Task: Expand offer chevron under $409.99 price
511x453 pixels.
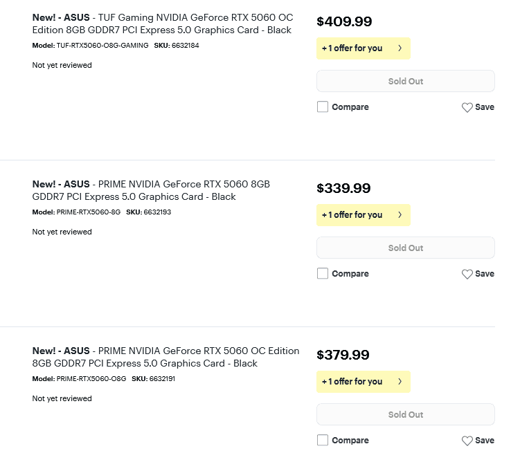Action: tap(400, 48)
